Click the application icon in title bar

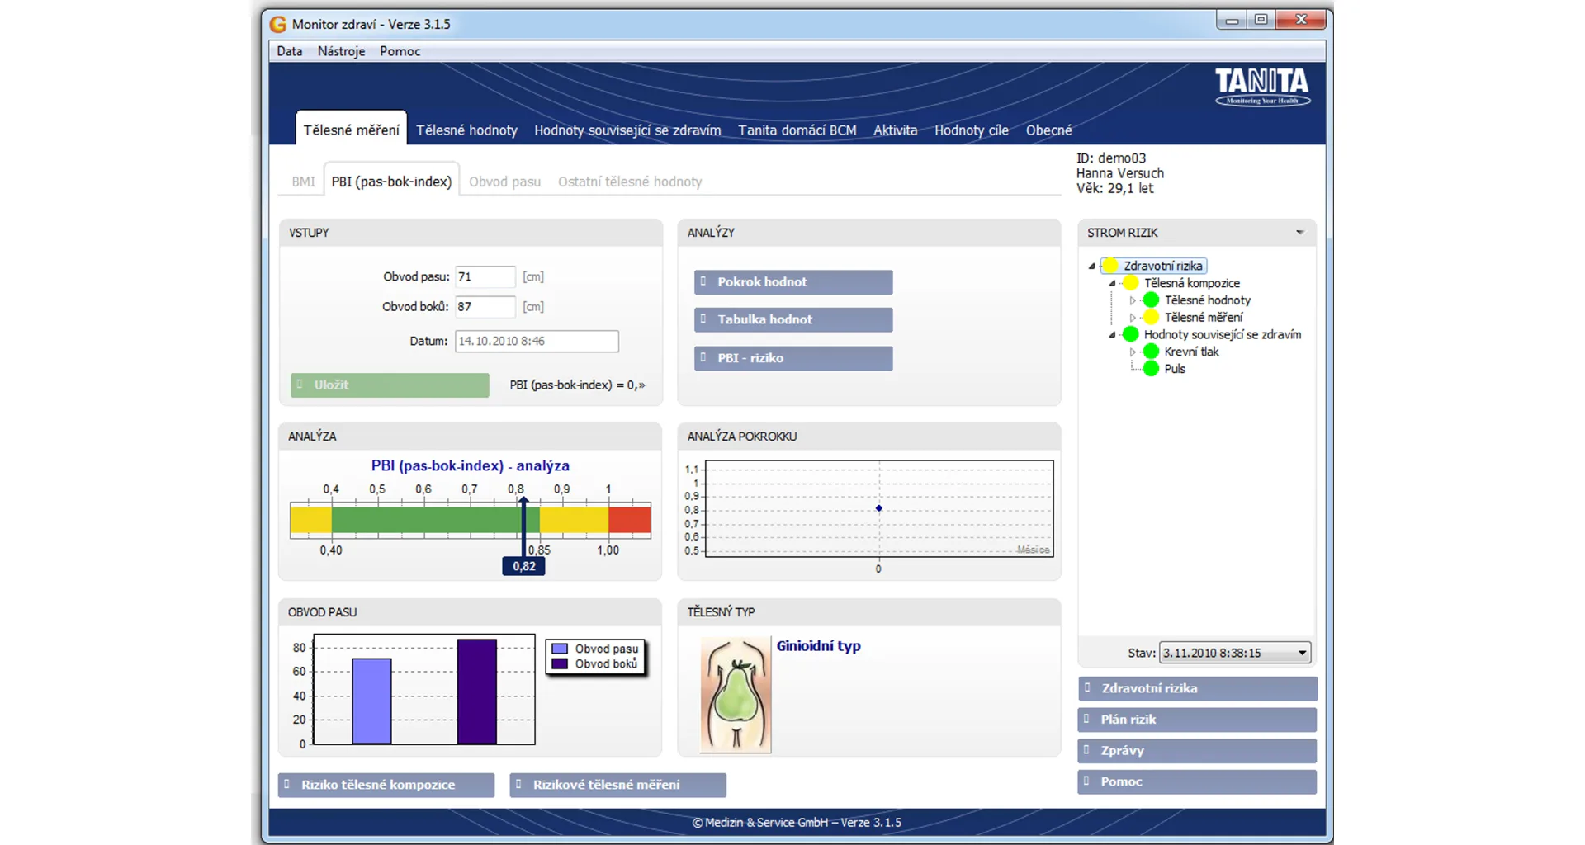278,24
